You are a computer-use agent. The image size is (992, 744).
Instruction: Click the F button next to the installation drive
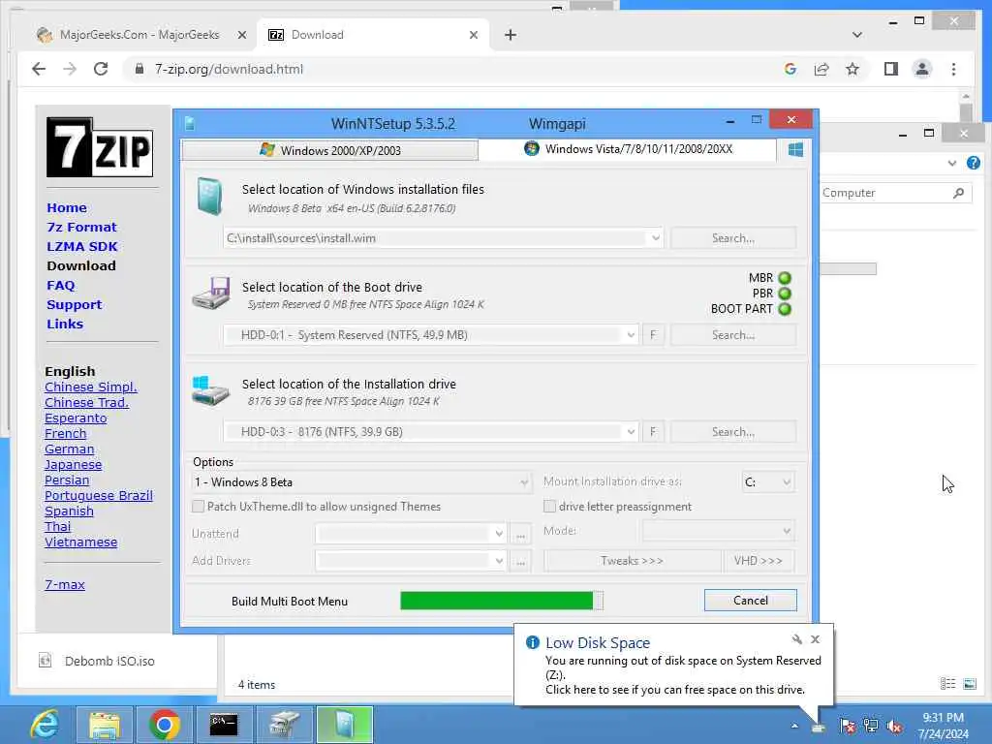tap(653, 432)
